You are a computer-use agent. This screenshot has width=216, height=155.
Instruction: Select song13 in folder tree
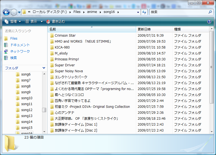tap(27, 116)
